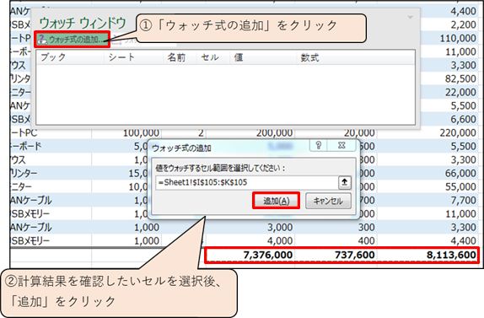
Task: Click the キャンセル button
Action: pos(328,201)
